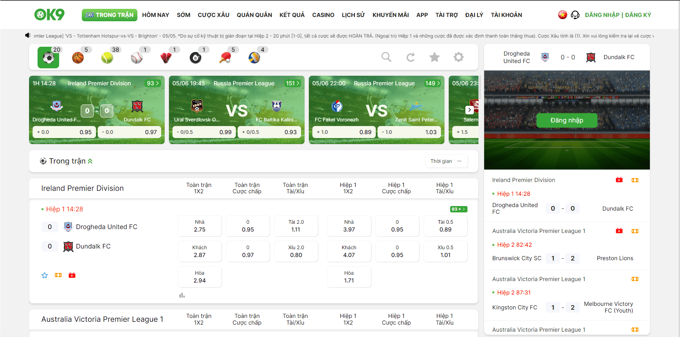Viewport: 680px width, 337px height.
Task: Open live tracker icon under Dundalk FC row
Action: pos(58,275)
